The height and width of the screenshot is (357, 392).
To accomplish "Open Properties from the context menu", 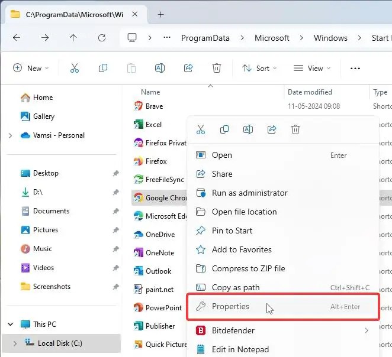I will pyautogui.click(x=283, y=307).
